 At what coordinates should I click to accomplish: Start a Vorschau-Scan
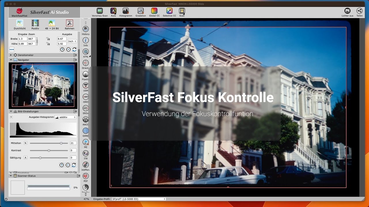(100, 12)
